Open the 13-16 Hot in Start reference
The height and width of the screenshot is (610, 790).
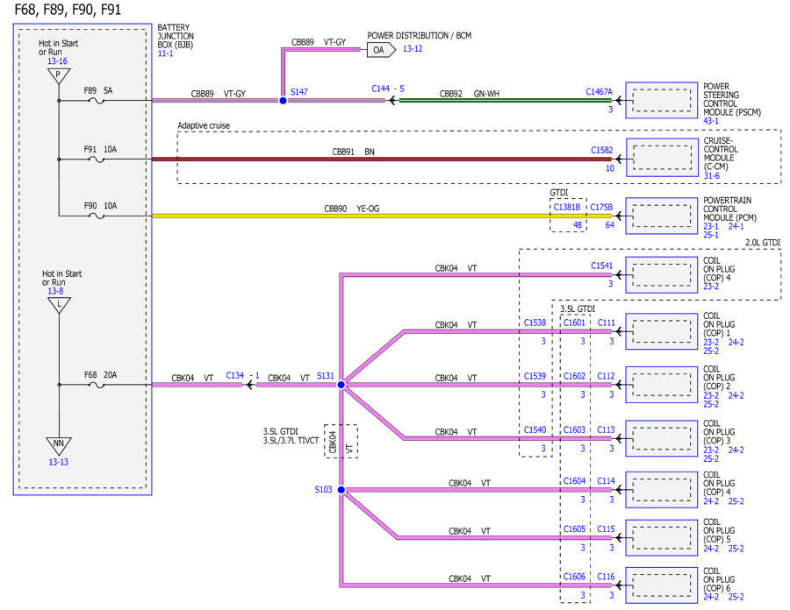[x=57, y=60]
